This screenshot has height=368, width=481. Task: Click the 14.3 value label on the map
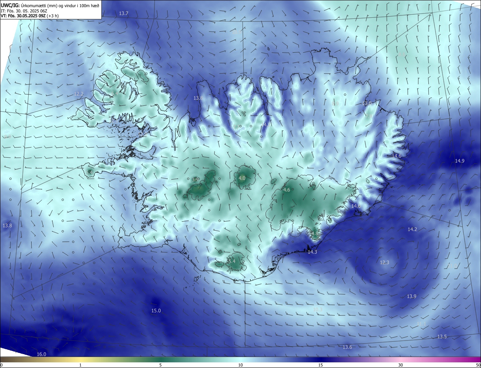point(312,252)
